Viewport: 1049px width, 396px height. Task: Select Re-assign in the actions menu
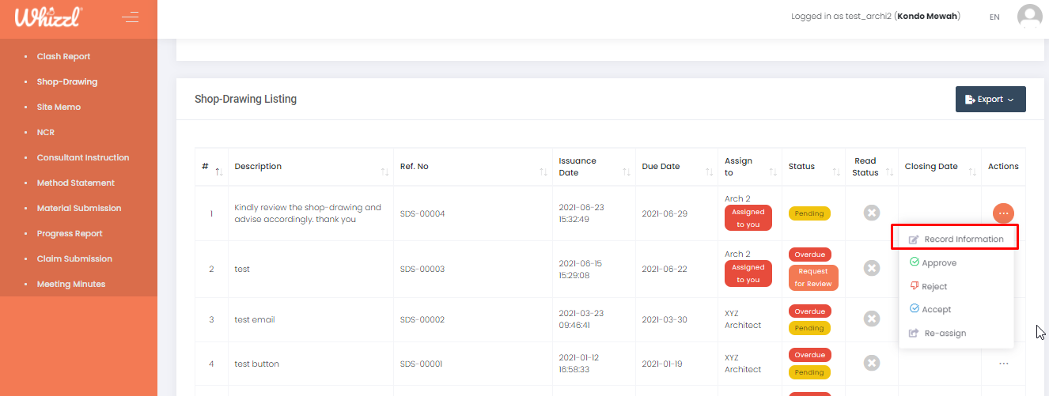945,333
